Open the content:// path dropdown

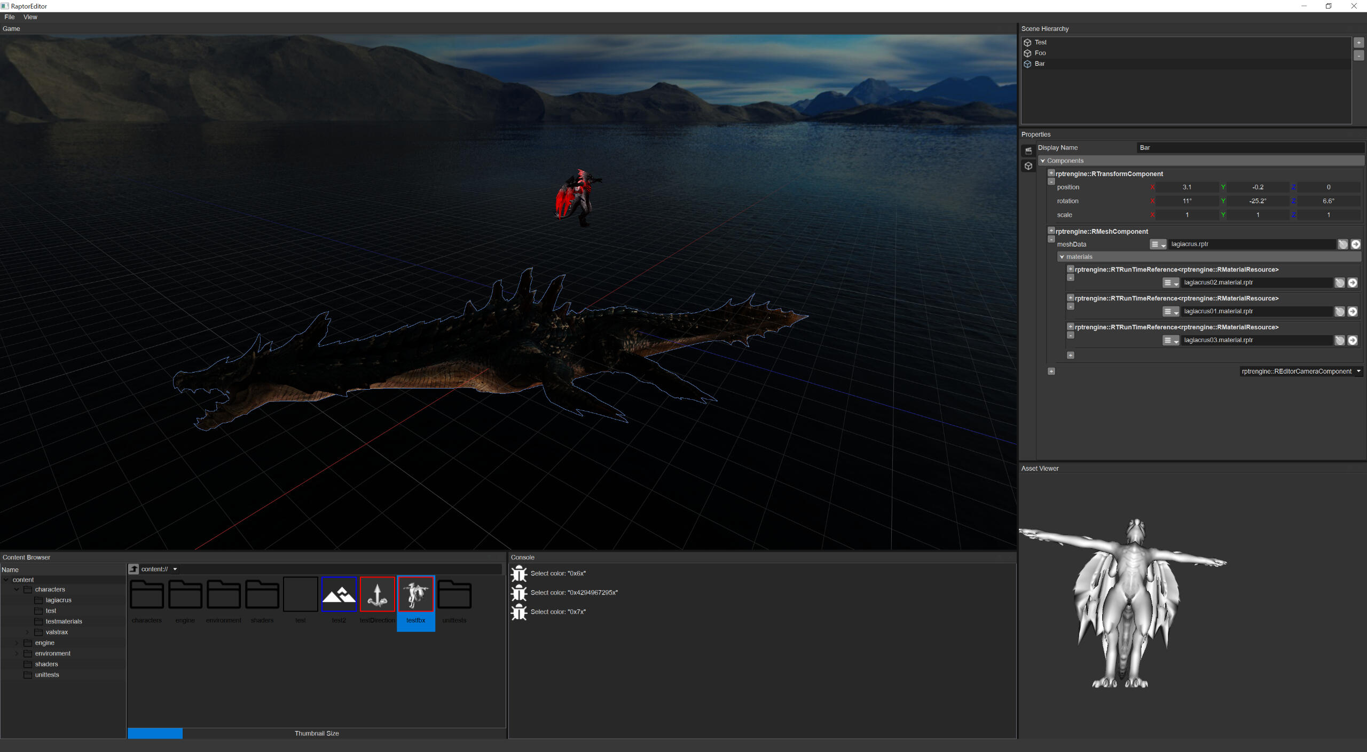pos(175,569)
